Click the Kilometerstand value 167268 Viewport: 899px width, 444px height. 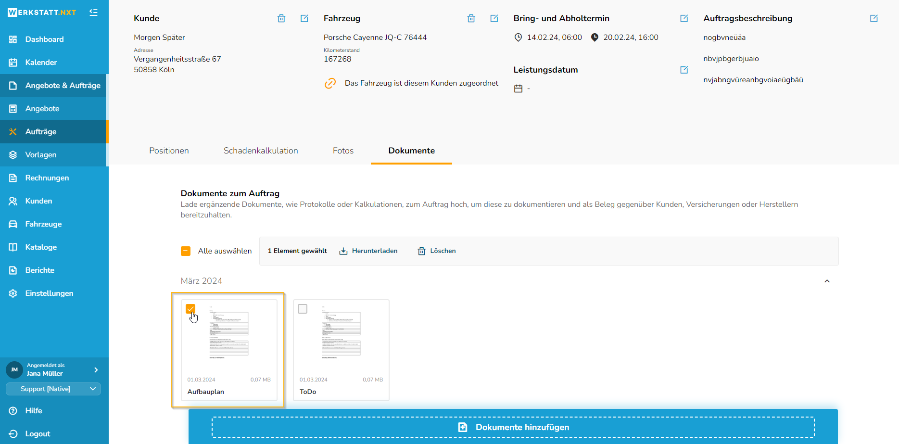338,59
